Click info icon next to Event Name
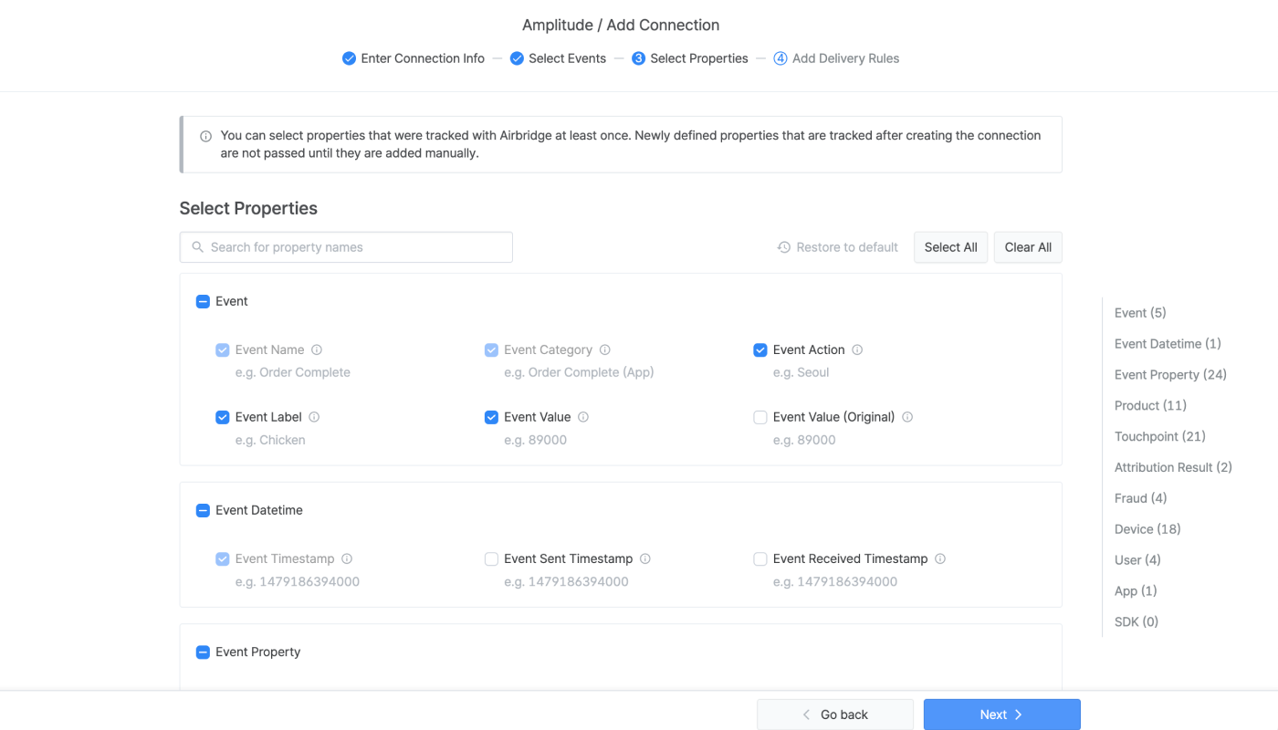This screenshot has height=730, width=1278. pyautogui.click(x=317, y=349)
